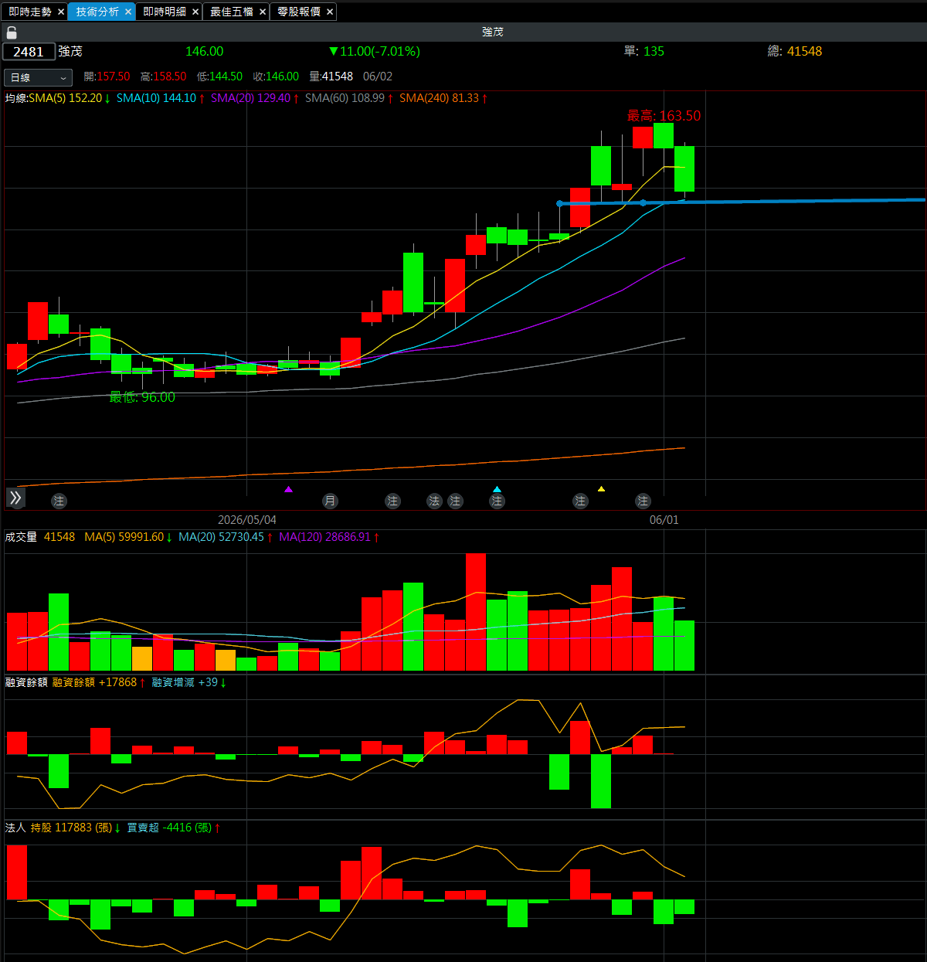This screenshot has height=962, width=927.
Task: Click the 低:144.50 low price
Action: tap(219, 76)
